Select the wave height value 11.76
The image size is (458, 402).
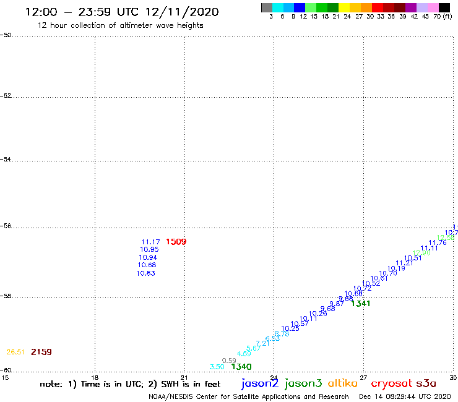(x=437, y=242)
